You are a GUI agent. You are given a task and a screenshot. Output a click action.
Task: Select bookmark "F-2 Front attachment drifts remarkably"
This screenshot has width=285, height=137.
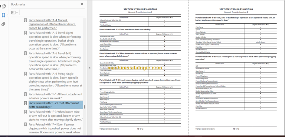[x=56, y=105]
